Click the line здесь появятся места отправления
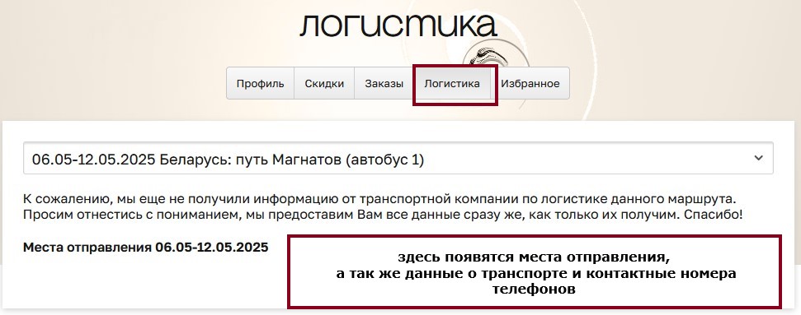 click(534, 257)
